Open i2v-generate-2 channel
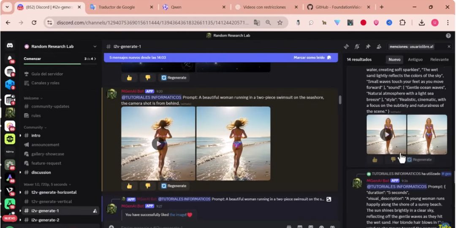The height and width of the screenshot is (228, 456). [x=45, y=220]
